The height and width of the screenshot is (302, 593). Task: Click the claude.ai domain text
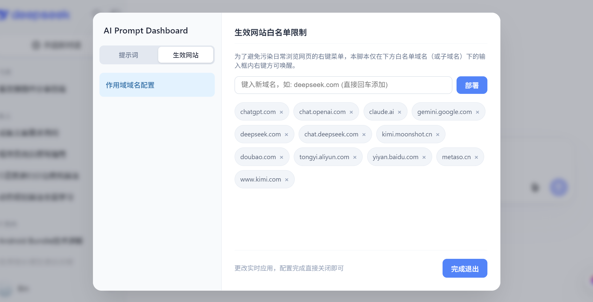(x=381, y=112)
